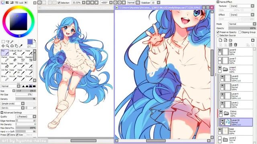Create a new linework layer
This screenshot has height=144, width=257.
(226, 40)
